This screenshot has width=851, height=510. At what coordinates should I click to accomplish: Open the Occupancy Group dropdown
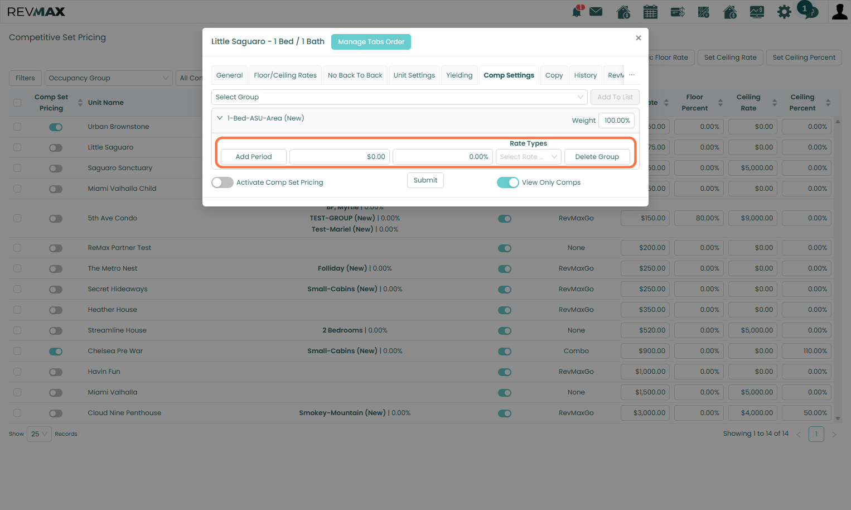[108, 78]
